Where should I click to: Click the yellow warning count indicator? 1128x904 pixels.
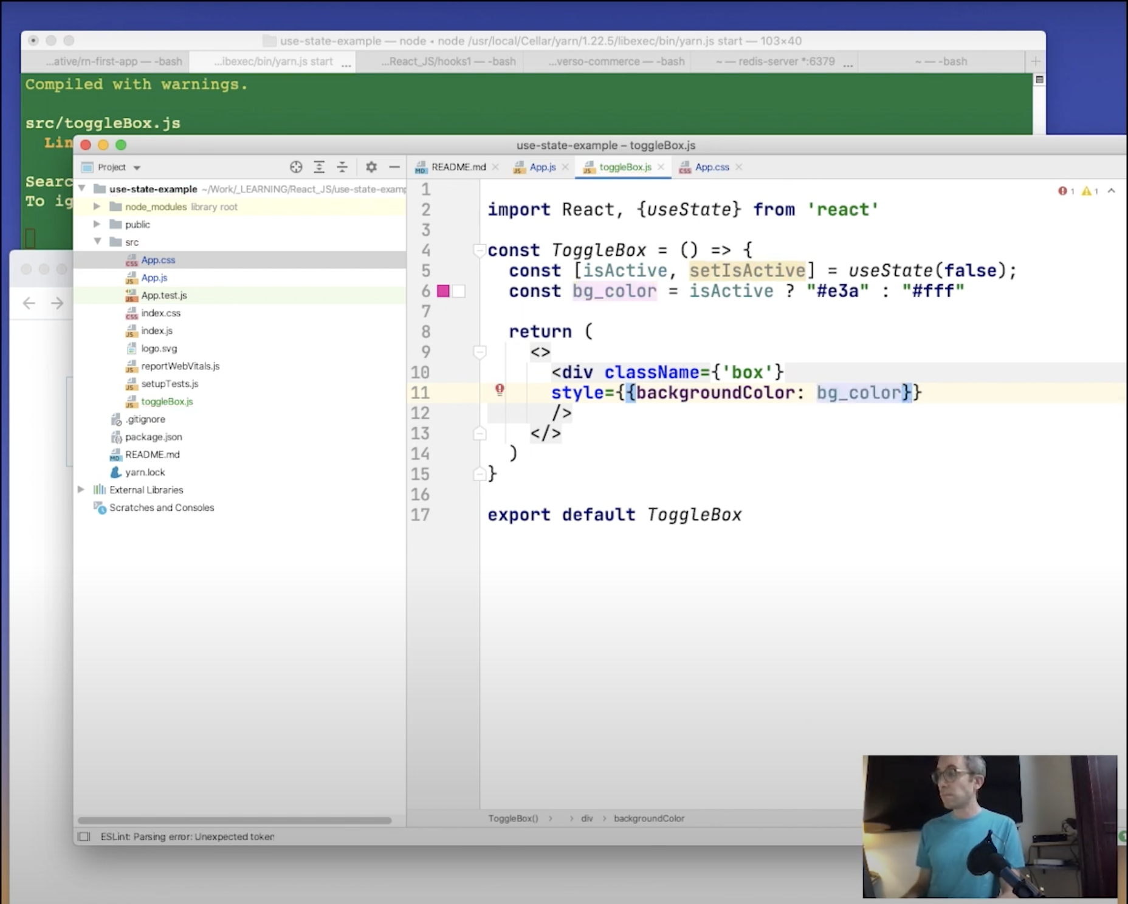1089,191
